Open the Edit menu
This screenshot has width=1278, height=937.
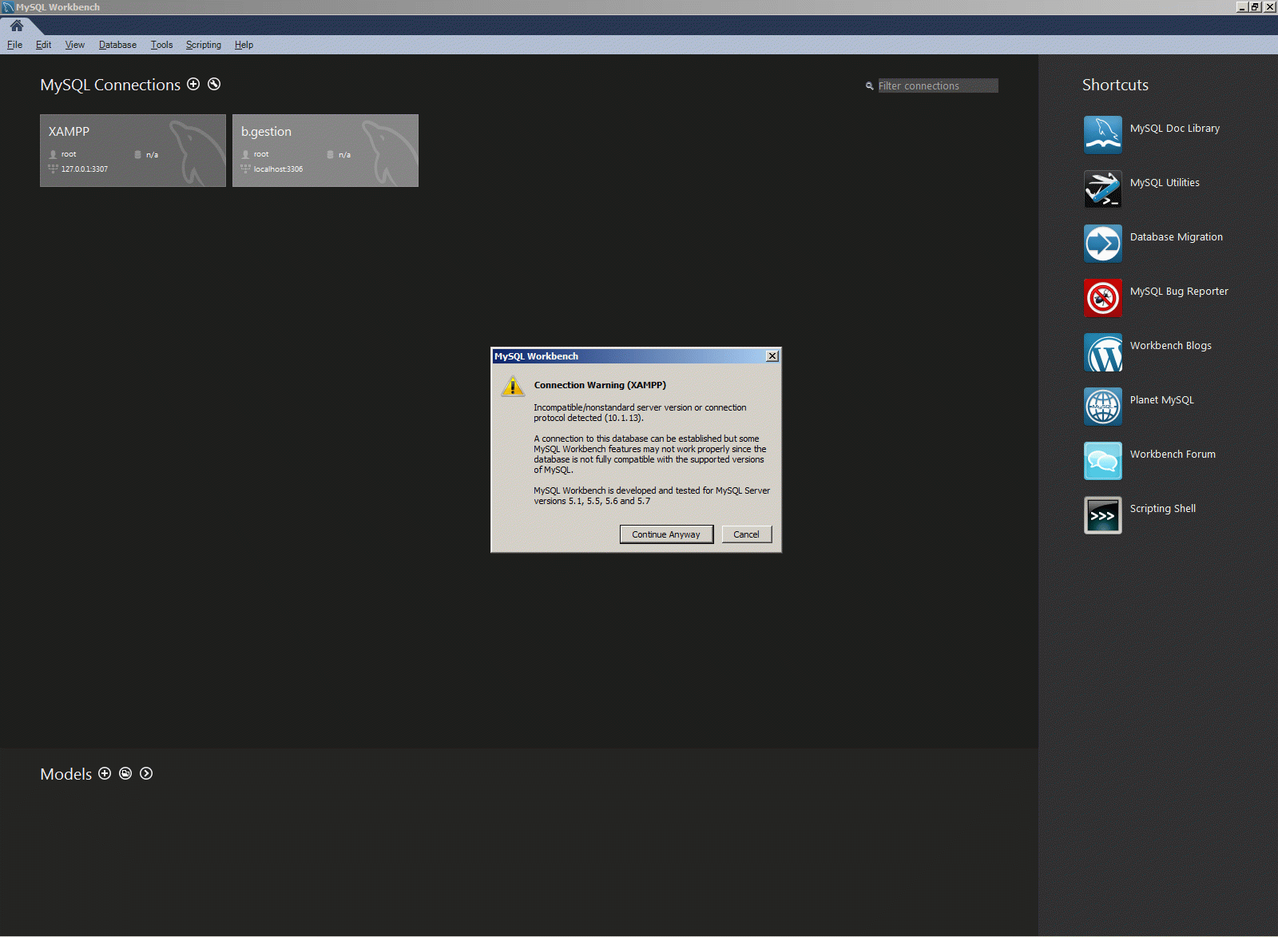point(43,45)
